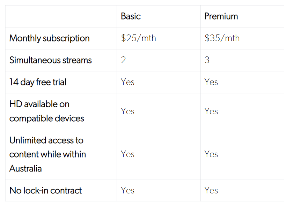Select the Simultaneous streams row label

(x=51, y=60)
